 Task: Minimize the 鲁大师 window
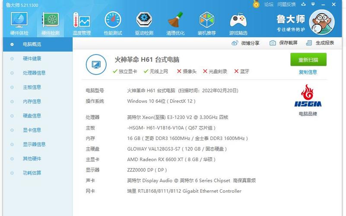click(323, 4)
